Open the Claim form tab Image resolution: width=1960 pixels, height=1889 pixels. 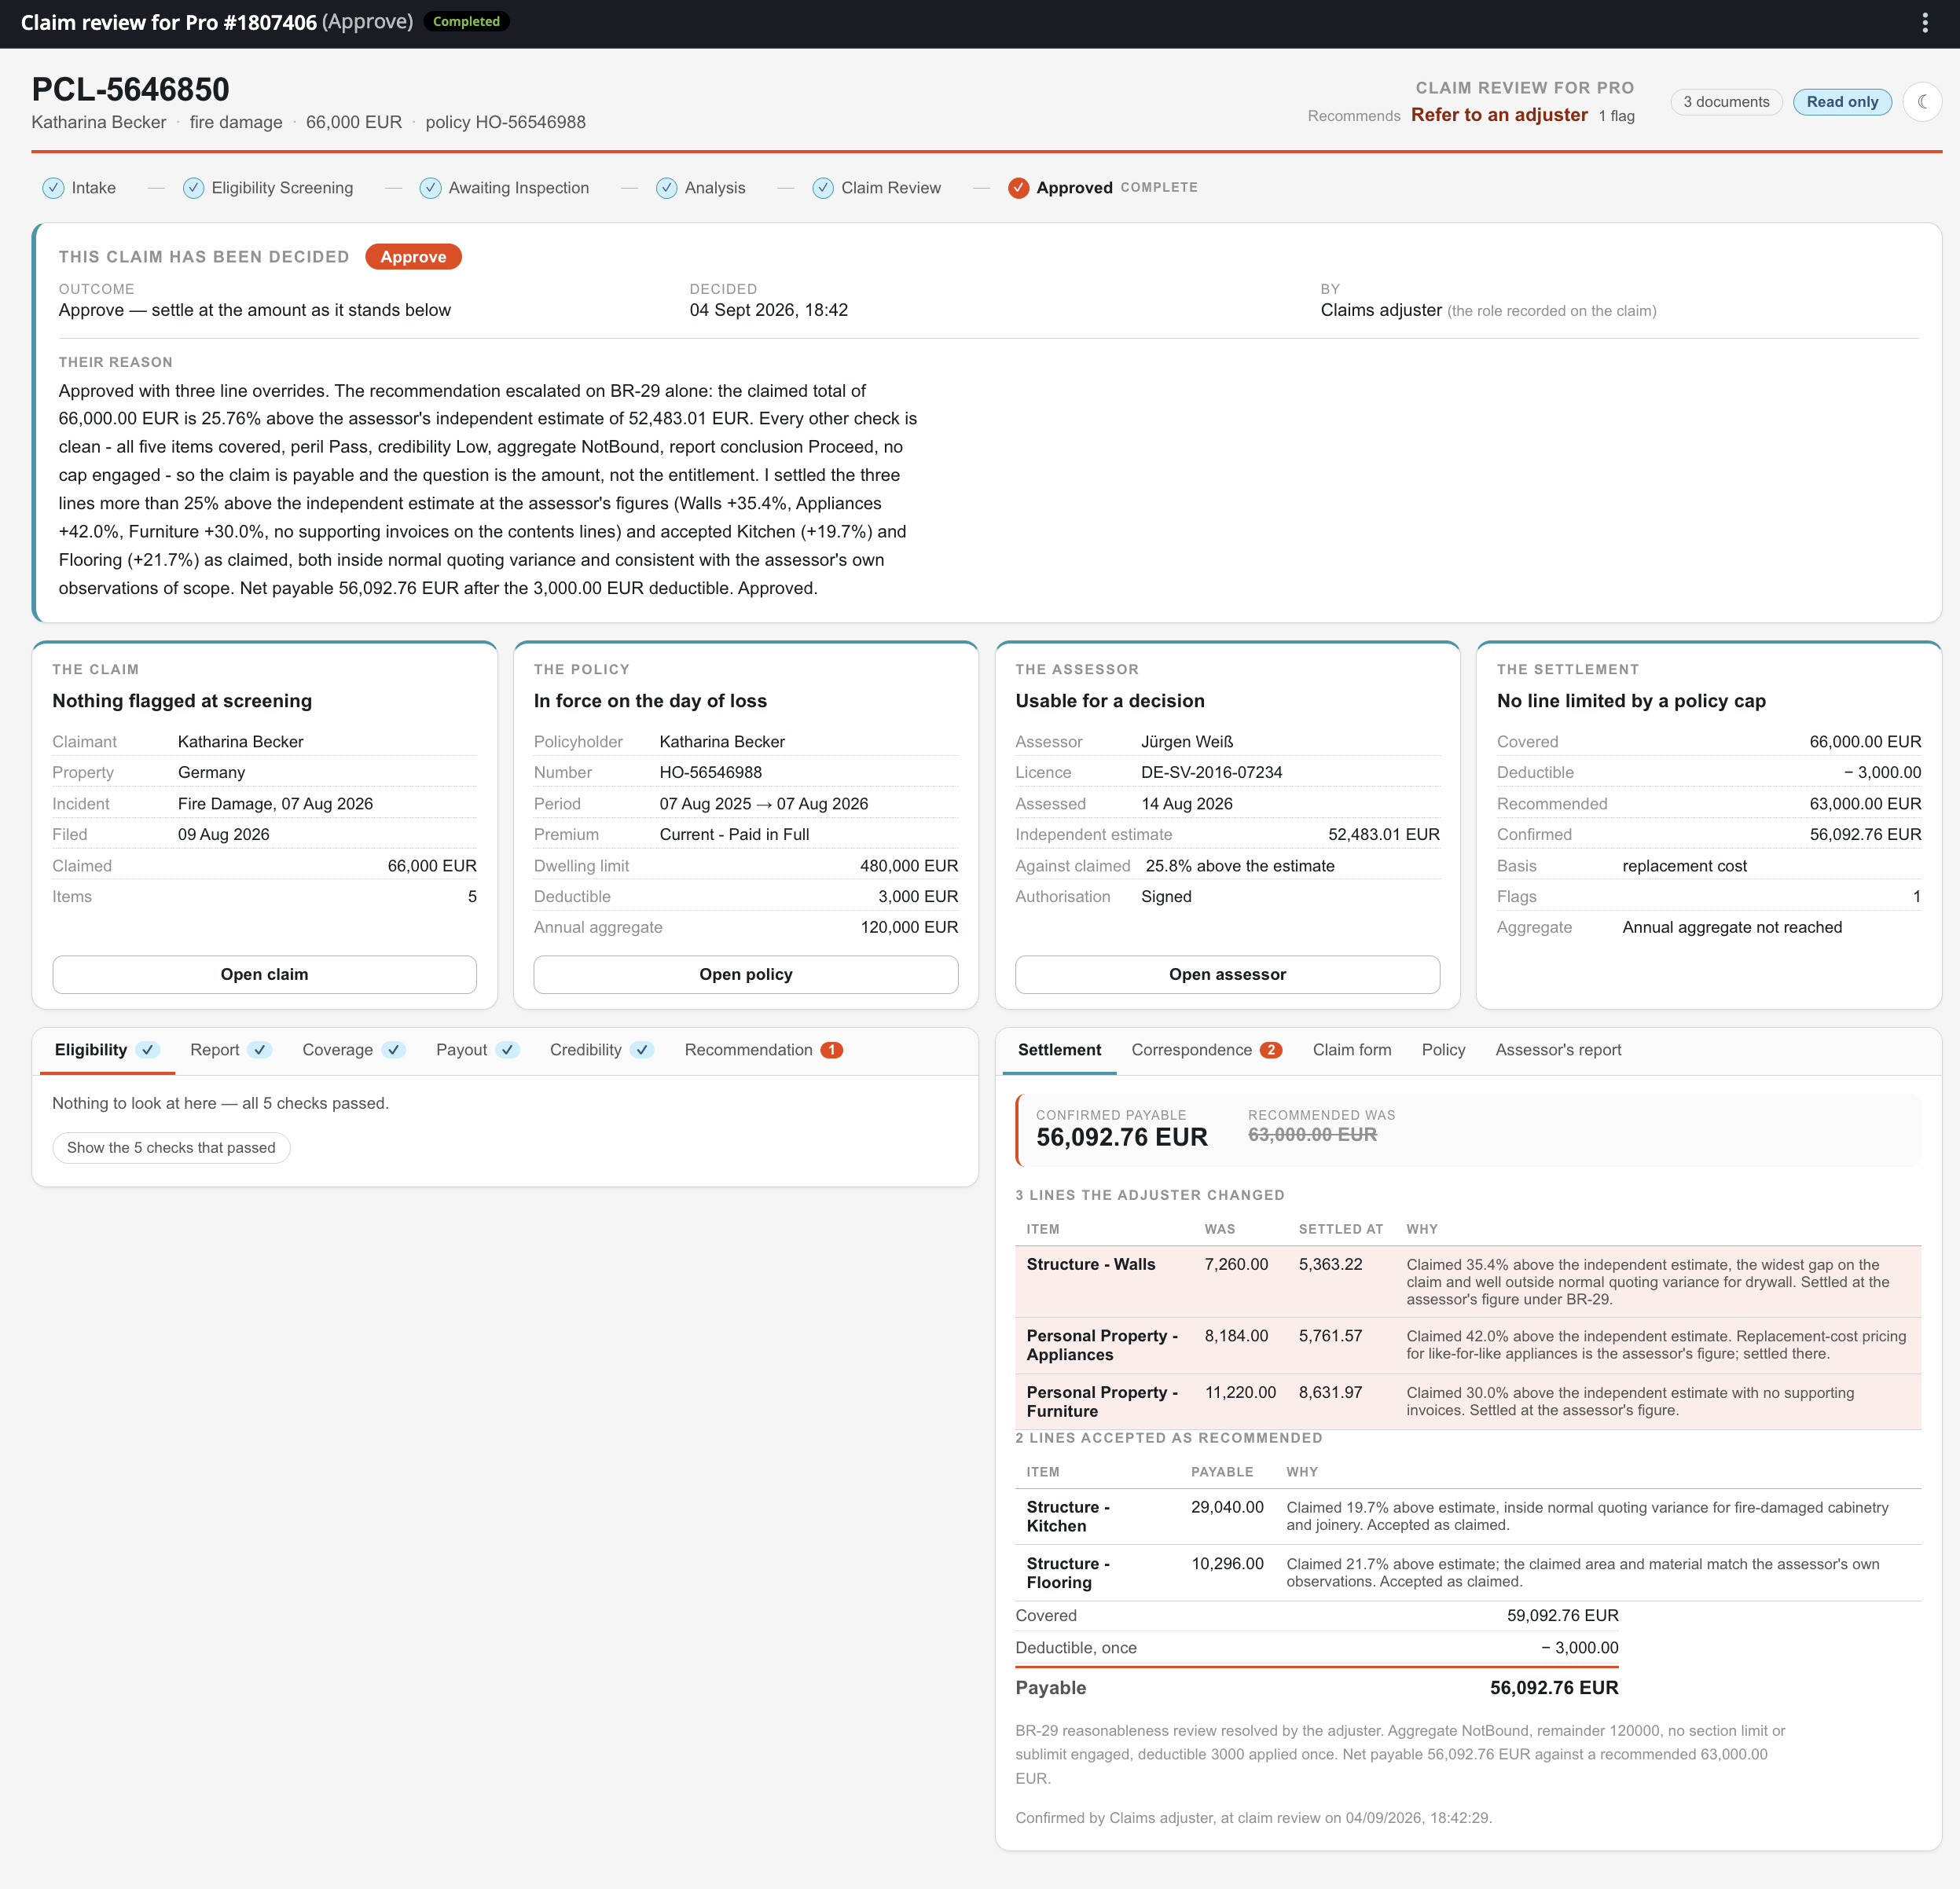[1352, 1050]
